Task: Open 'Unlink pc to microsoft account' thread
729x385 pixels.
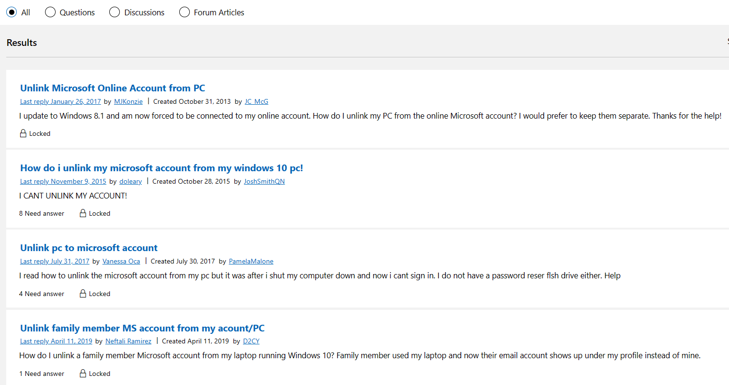Action: [x=89, y=248]
